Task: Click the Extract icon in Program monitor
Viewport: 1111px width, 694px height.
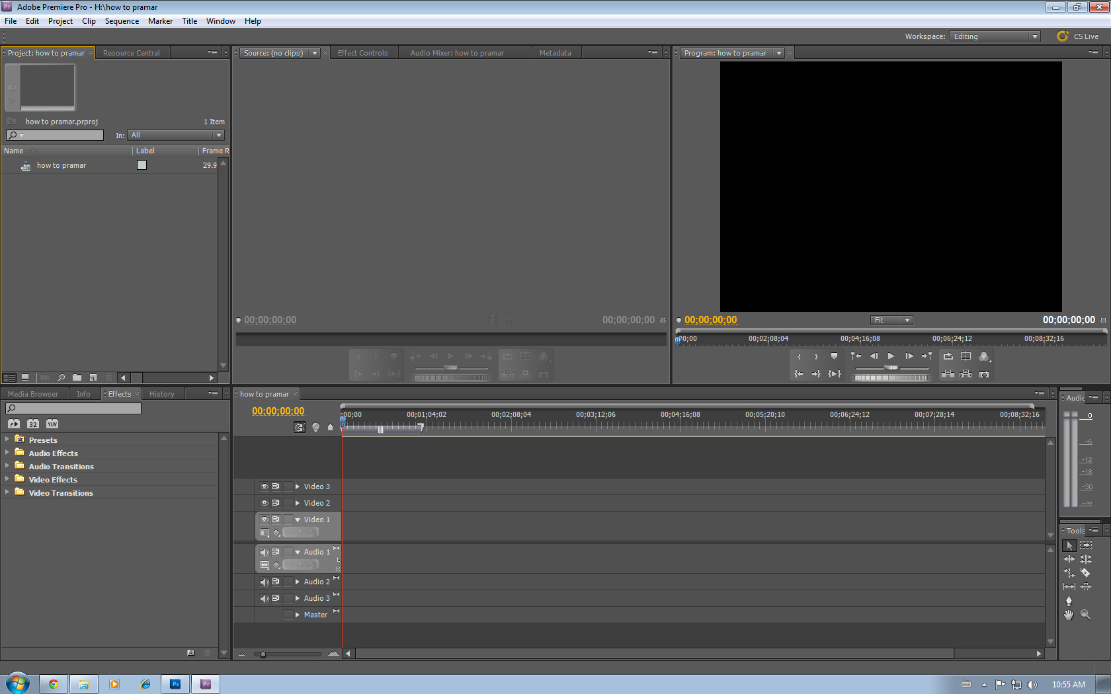Action: point(966,374)
